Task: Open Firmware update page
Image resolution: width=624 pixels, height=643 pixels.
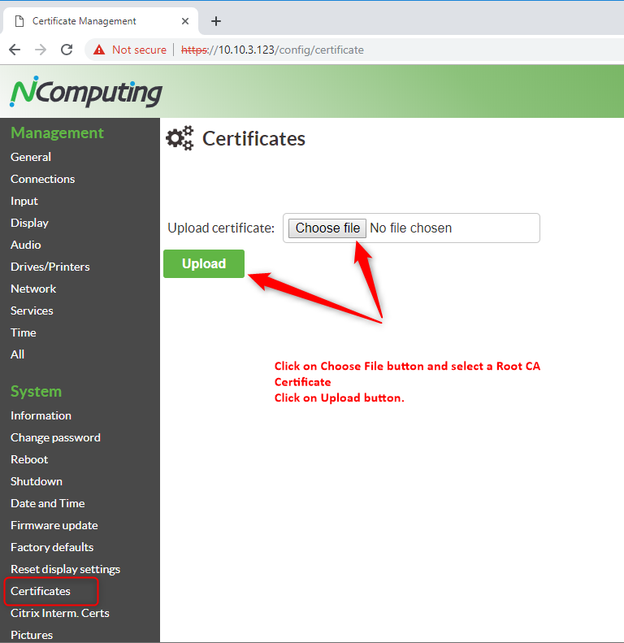Action: (x=54, y=525)
